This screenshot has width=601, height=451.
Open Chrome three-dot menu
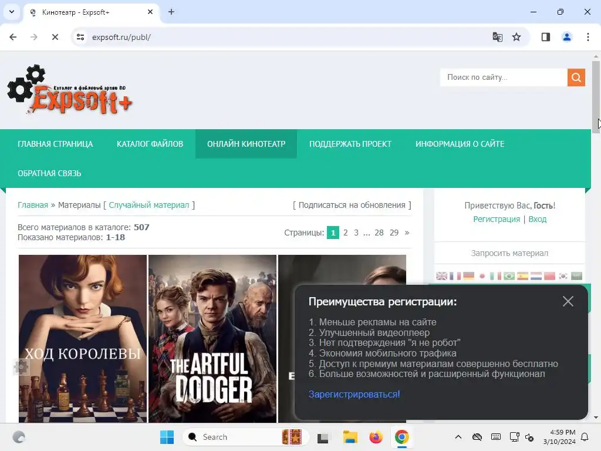click(x=588, y=37)
